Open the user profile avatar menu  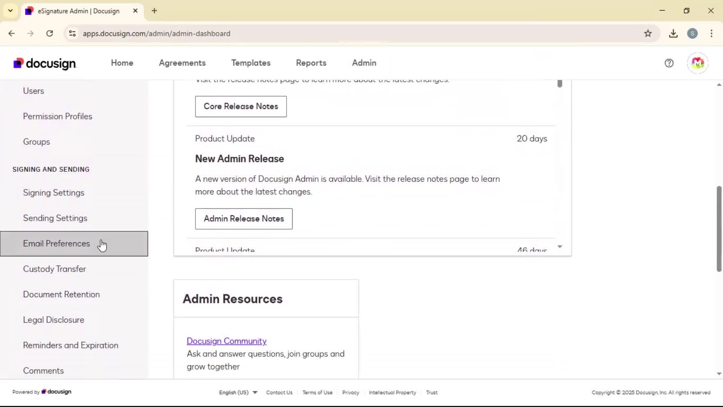(x=697, y=63)
